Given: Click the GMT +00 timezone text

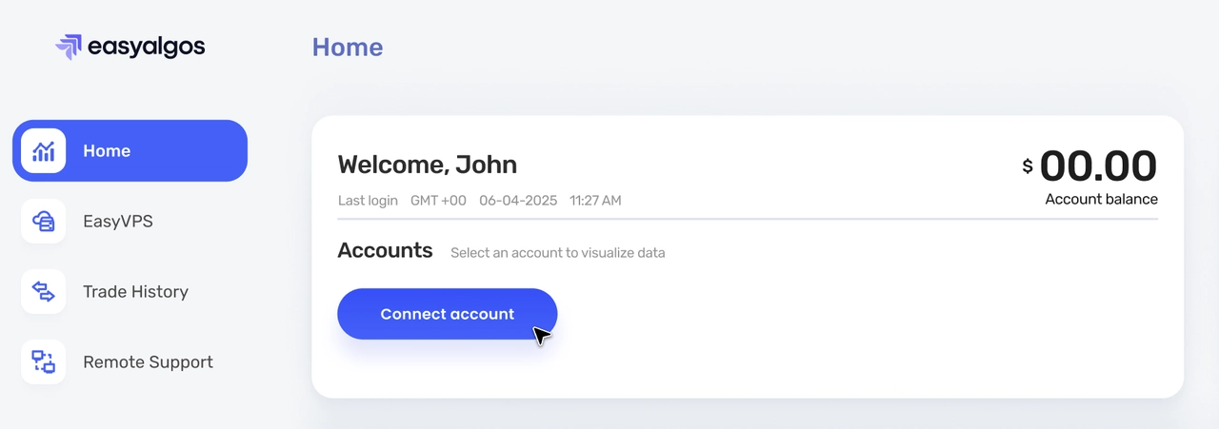Looking at the screenshot, I should pyautogui.click(x=438, y=201).
